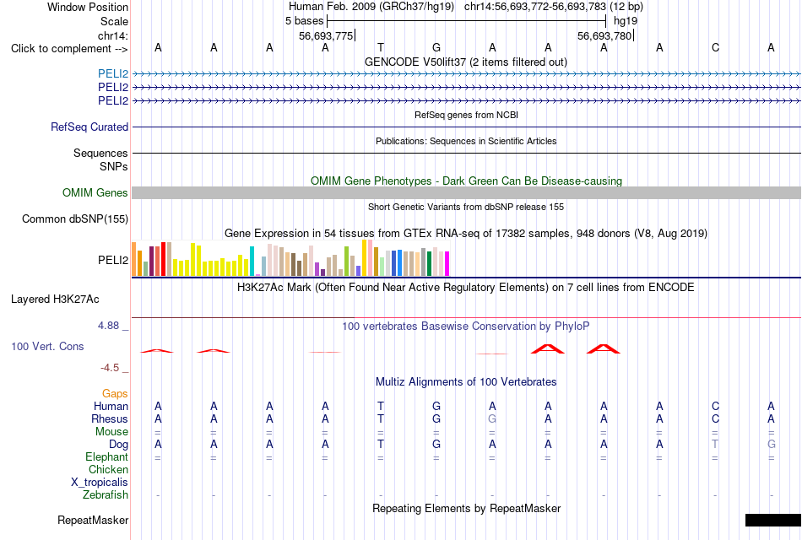Image resolution: width=802 pixels, height=540 pixels.
Task: Click the Elephant species label
Action: [106, 456]
